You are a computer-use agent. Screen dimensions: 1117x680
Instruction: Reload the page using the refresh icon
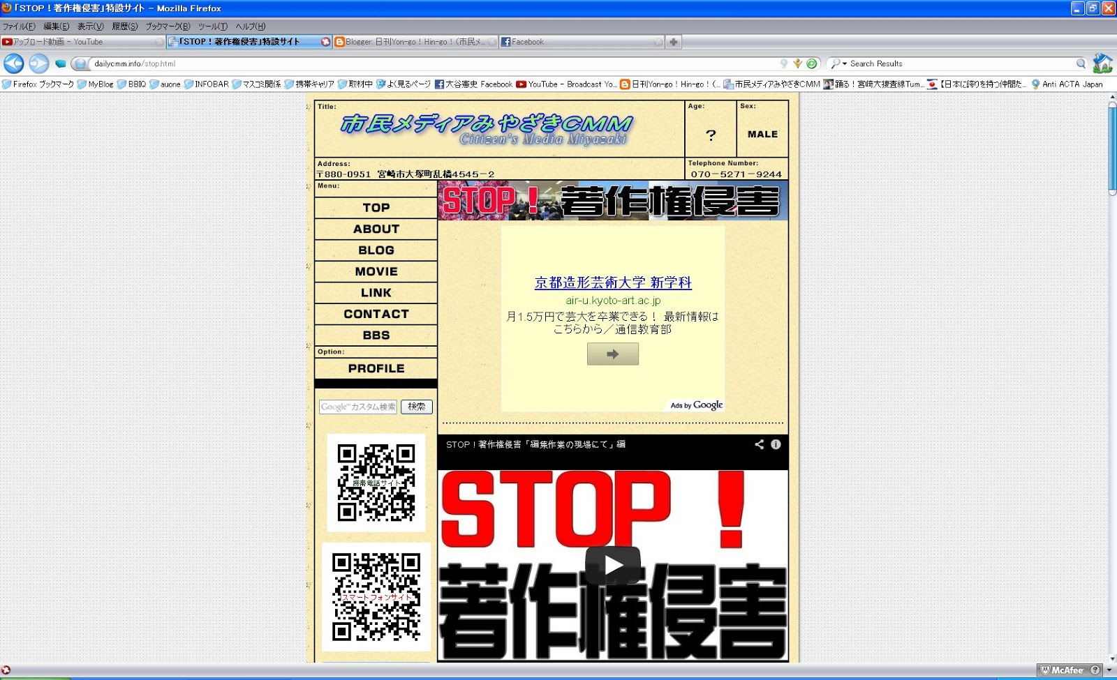pos(811,63)
